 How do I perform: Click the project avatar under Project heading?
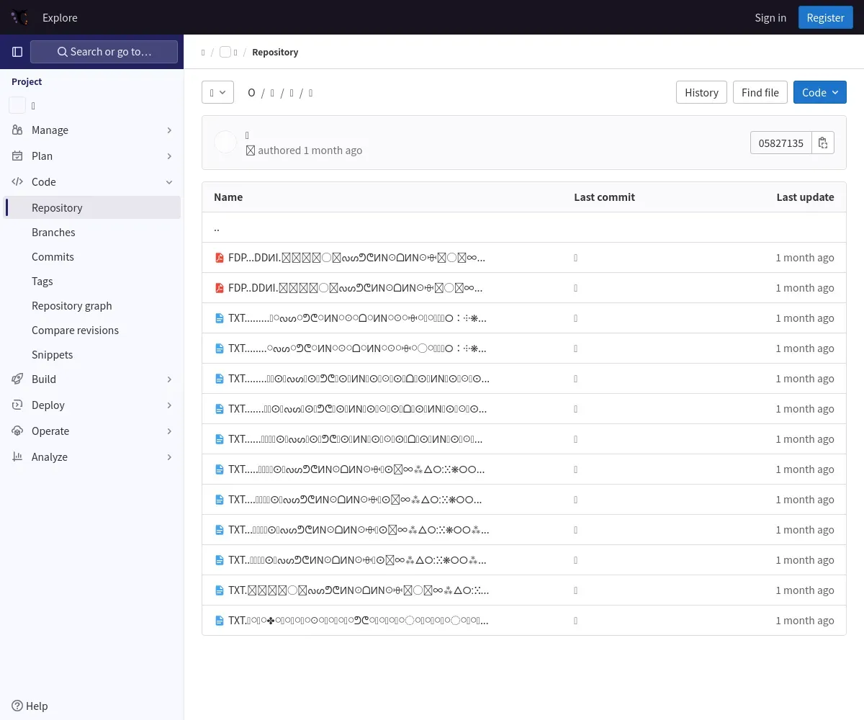click(x=17, y=105)
